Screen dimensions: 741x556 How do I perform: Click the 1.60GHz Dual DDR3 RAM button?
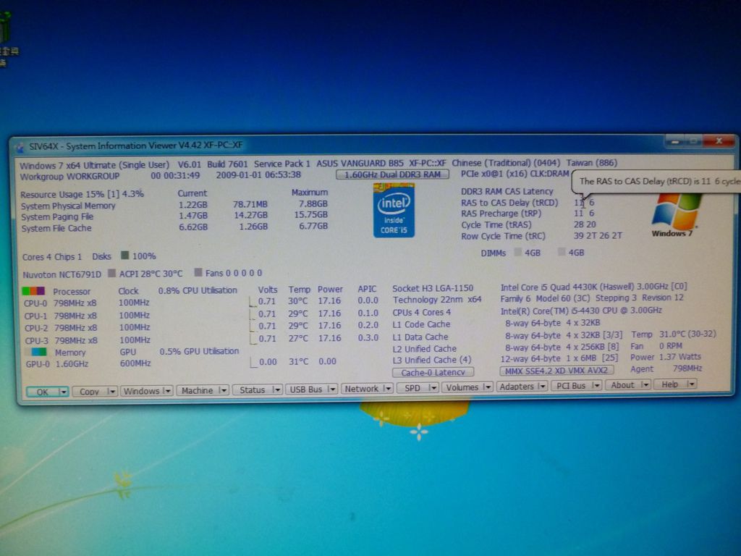tap(393, 174)
